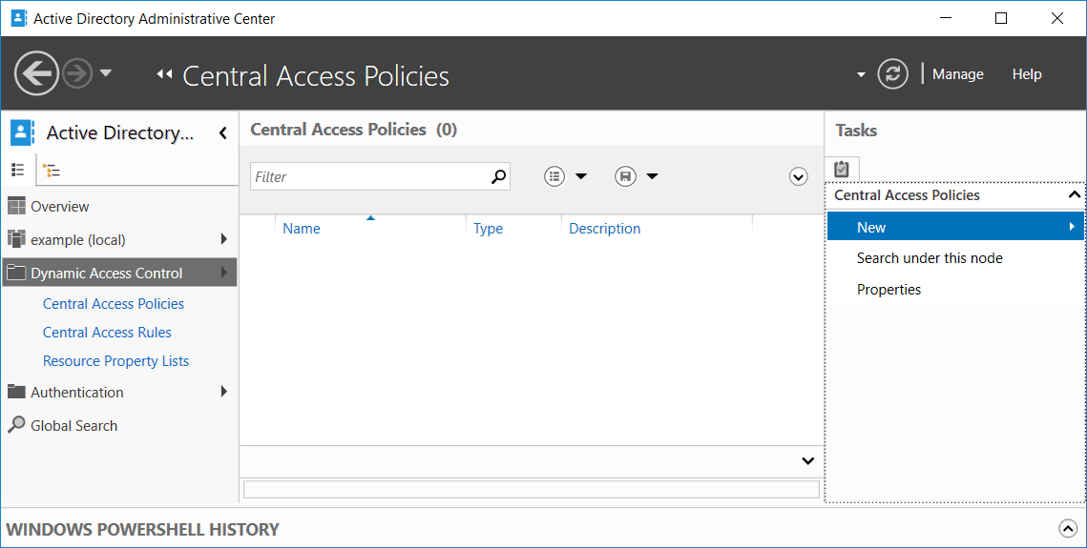Viewport: 1087px width, 548px height.
Task: Click the save queries disk icon
Action: click(625, 176)
